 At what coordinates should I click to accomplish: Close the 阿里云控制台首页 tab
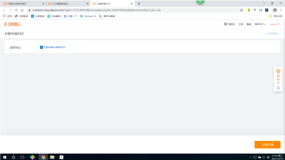[x=43, y=4]
